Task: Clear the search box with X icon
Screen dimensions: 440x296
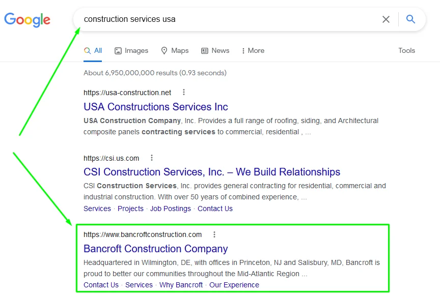Action: pyautogui.click(x=386, y=19)
